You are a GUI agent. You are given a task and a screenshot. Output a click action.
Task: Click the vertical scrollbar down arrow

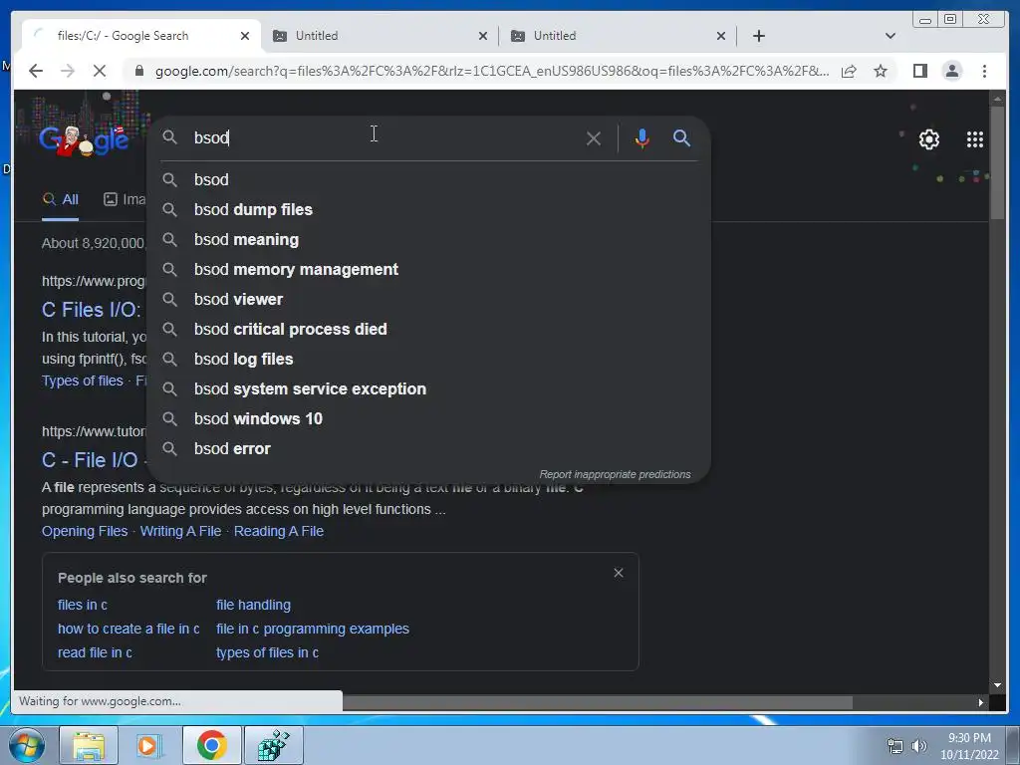[997, 685]
